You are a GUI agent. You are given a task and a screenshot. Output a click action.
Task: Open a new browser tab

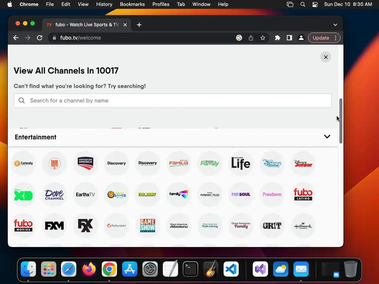pyautogui.click(x=139, y=25)
